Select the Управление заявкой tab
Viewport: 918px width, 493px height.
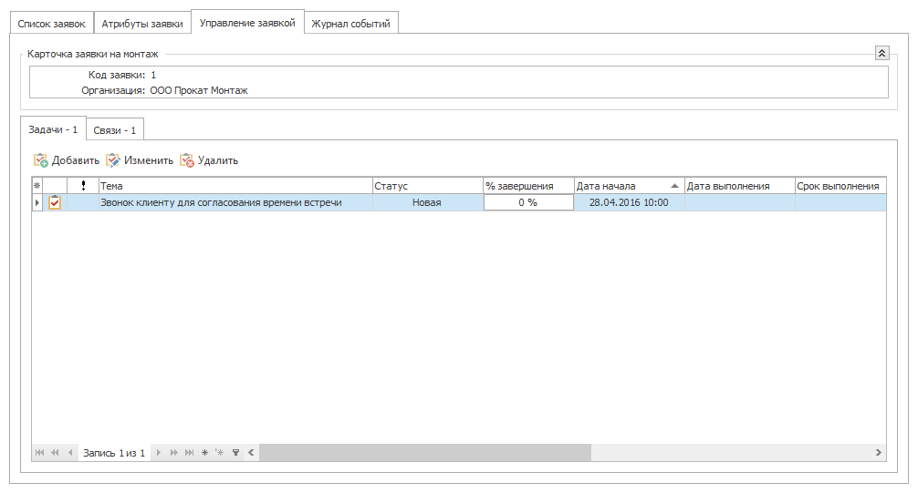[x=247, y=23]
